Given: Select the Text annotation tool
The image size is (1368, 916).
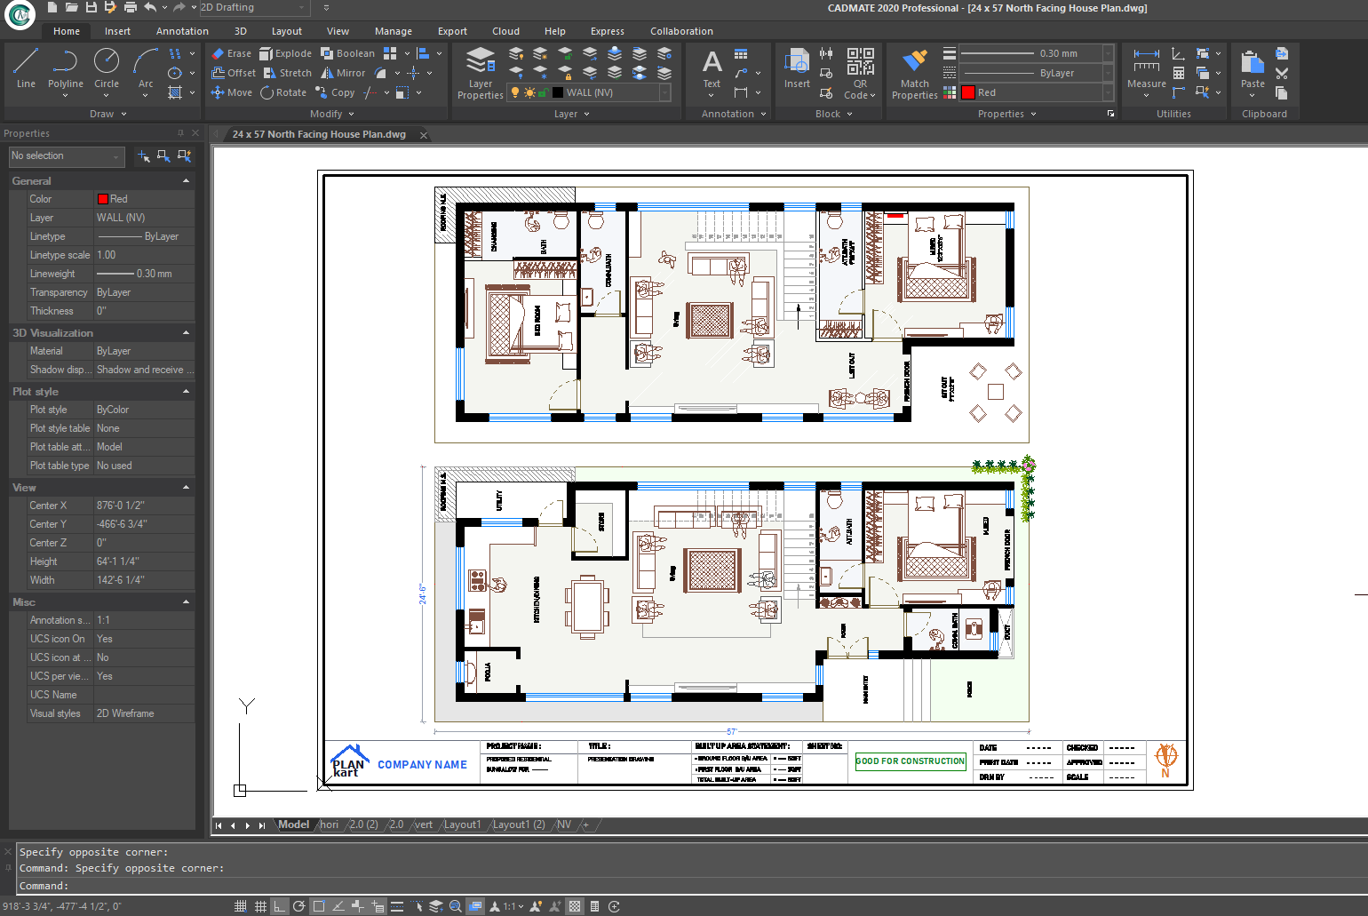Looking at the screenshot, I should [712, 68].
